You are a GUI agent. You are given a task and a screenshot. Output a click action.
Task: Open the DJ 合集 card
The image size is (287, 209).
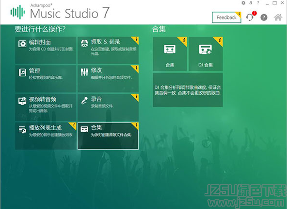point(206,54)
